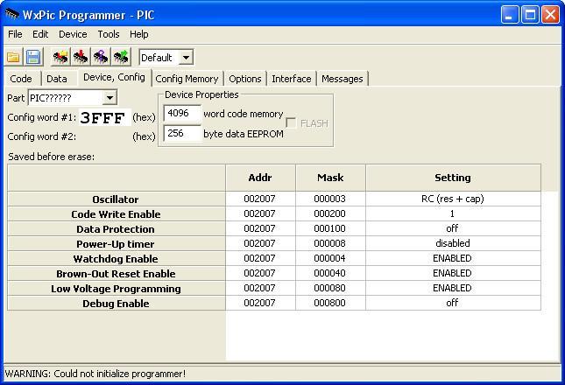Click mask value 000200
The height and width of the screenshot is (385, 565).
coord(330,213)
